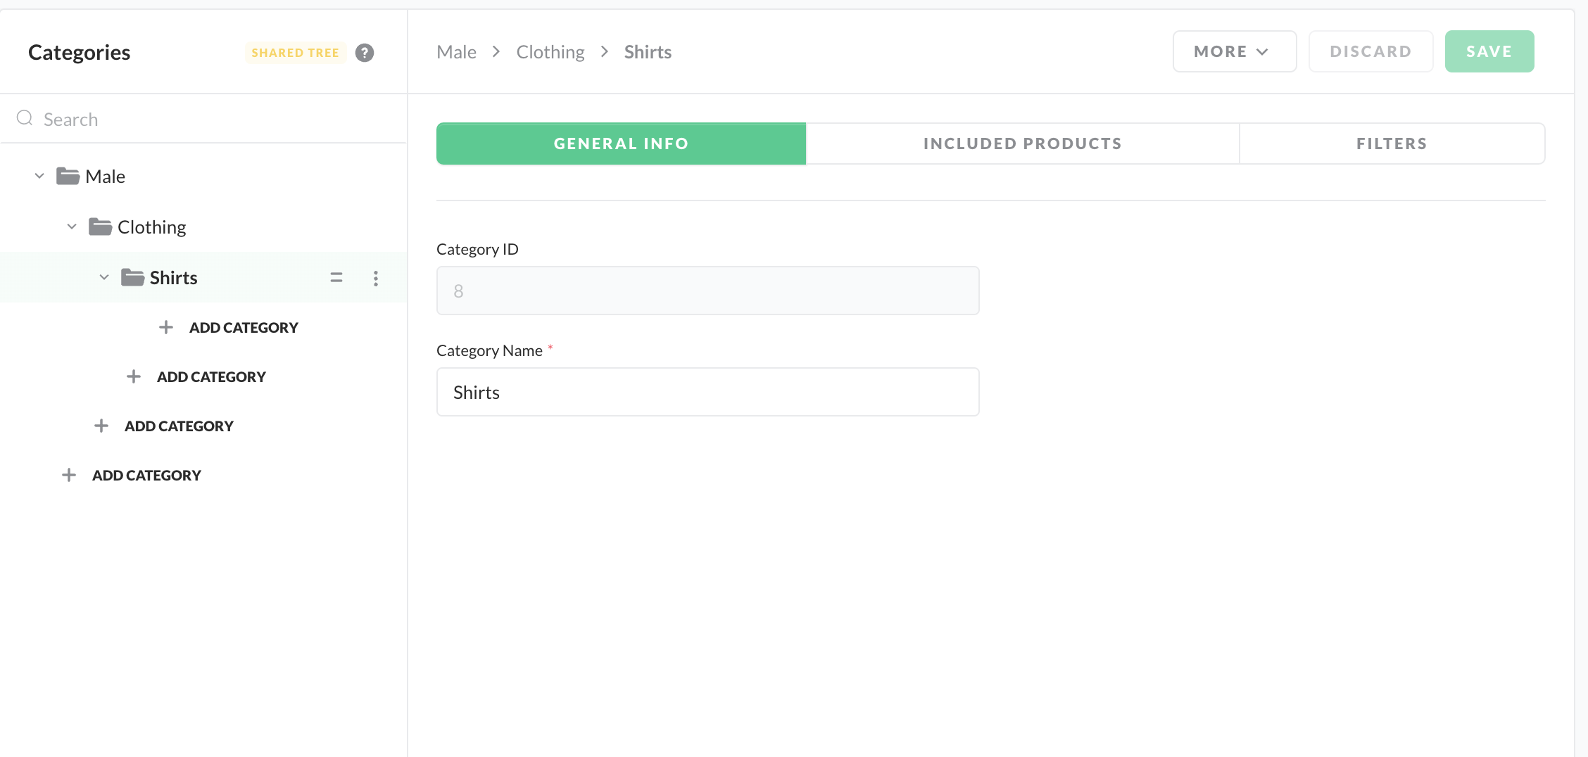Click plus icon to add category under Shirts
Screen dimensions: 1588x757
[166, 327]
